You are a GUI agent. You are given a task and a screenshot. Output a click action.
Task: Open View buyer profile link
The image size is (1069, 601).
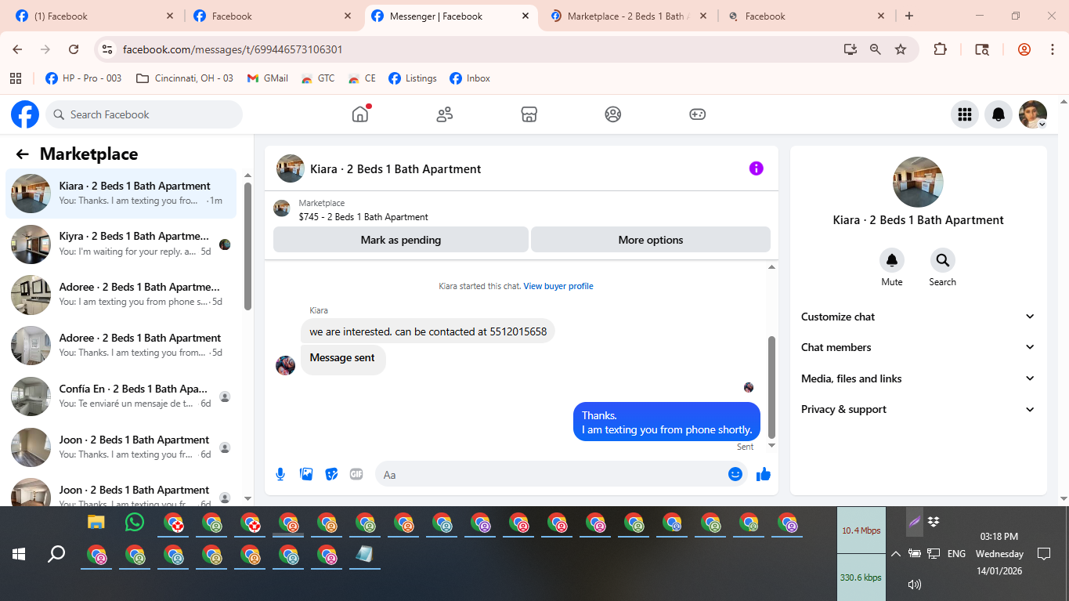pos(558,286)
